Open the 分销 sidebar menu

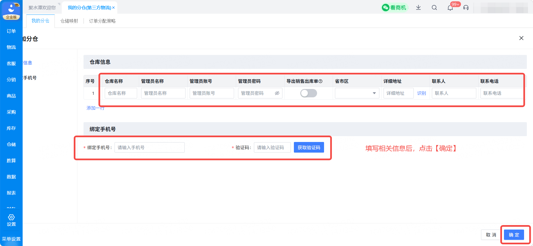[x=11, y=80]
